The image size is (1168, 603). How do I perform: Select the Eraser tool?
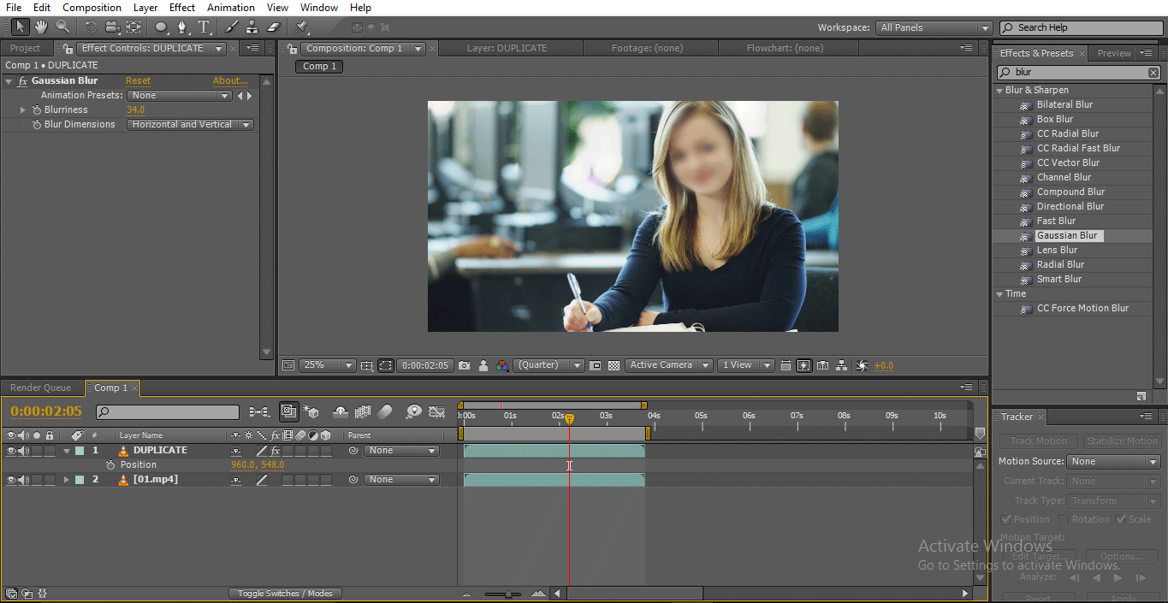pyautogui.click(x=274, y=27)
